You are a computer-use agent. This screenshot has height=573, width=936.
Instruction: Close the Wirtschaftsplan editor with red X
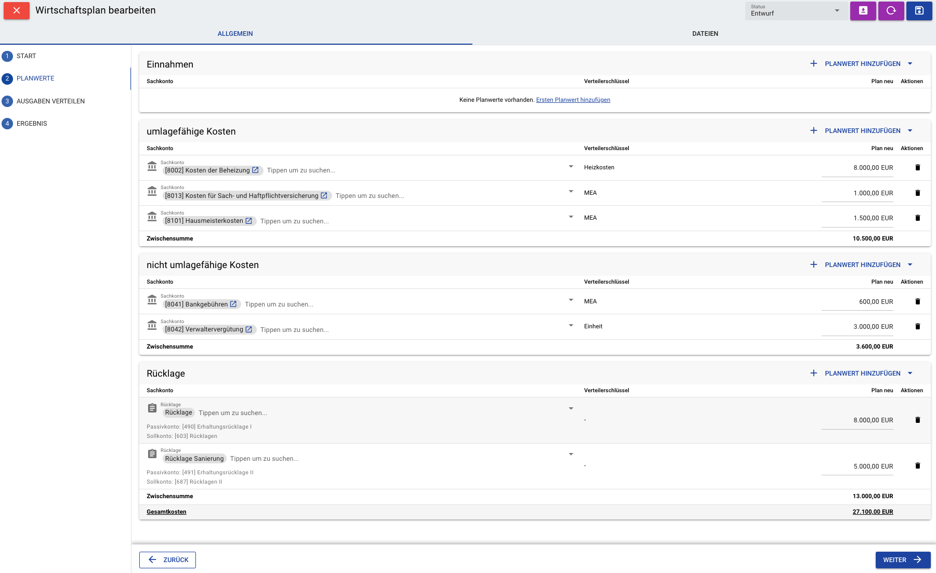coord(17,10)
